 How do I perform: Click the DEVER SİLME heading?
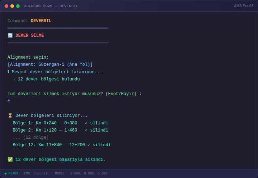[30, 35]
